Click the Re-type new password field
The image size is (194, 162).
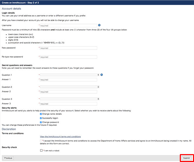(68, 57)
